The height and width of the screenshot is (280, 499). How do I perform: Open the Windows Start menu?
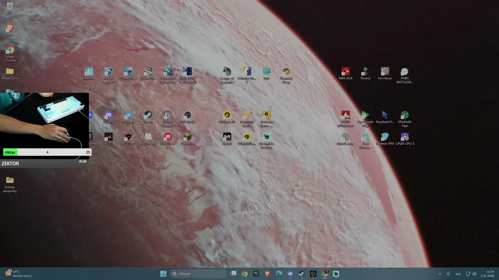pos(163,274)
